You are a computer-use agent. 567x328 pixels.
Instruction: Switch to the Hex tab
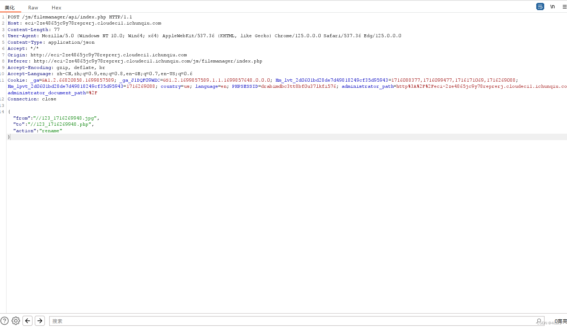56,7
